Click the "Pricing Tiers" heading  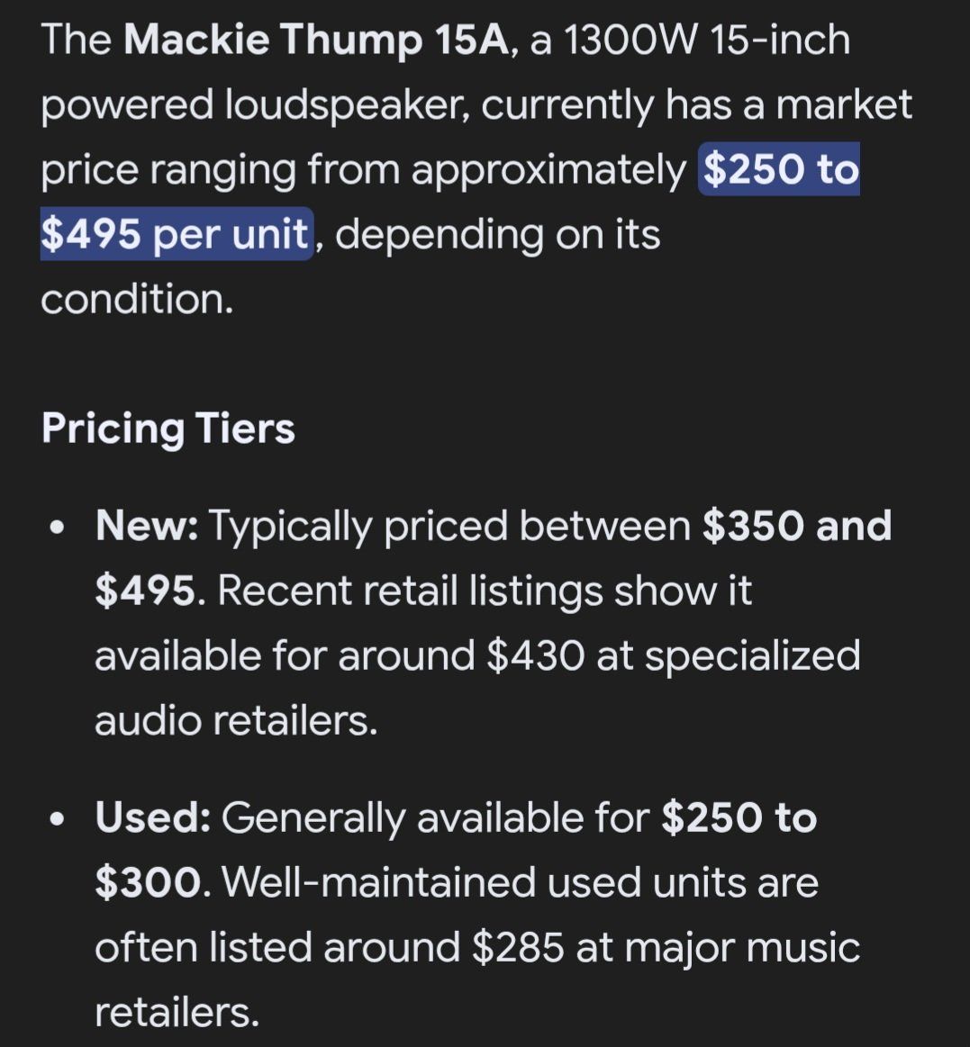(x=168, y=428)
